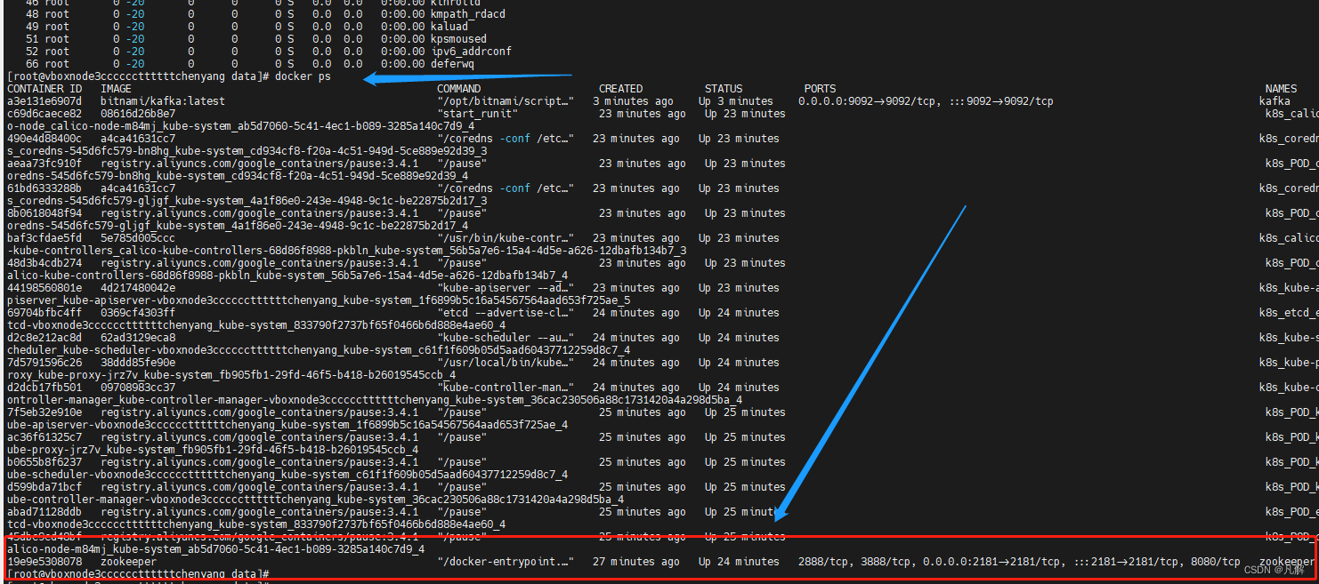Click container ID aeaa73fc910f
Screen dimensions: 1319x584
(x=44, y=164)
